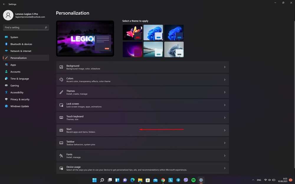Click the Bluetooth & devices sidebar icon
Image resolution: width=295 pixels, height=184 pixels.
(6, 44)
